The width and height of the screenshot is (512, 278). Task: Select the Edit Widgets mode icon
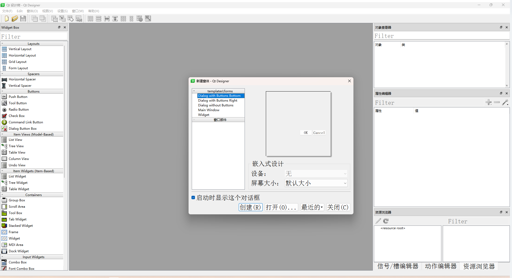[54, 19]
